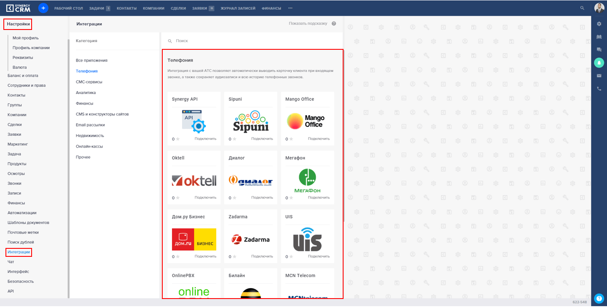Screen dimensions: 607x307
Task: Click the rating star on Мегафон card
Action: pos(291,198)
